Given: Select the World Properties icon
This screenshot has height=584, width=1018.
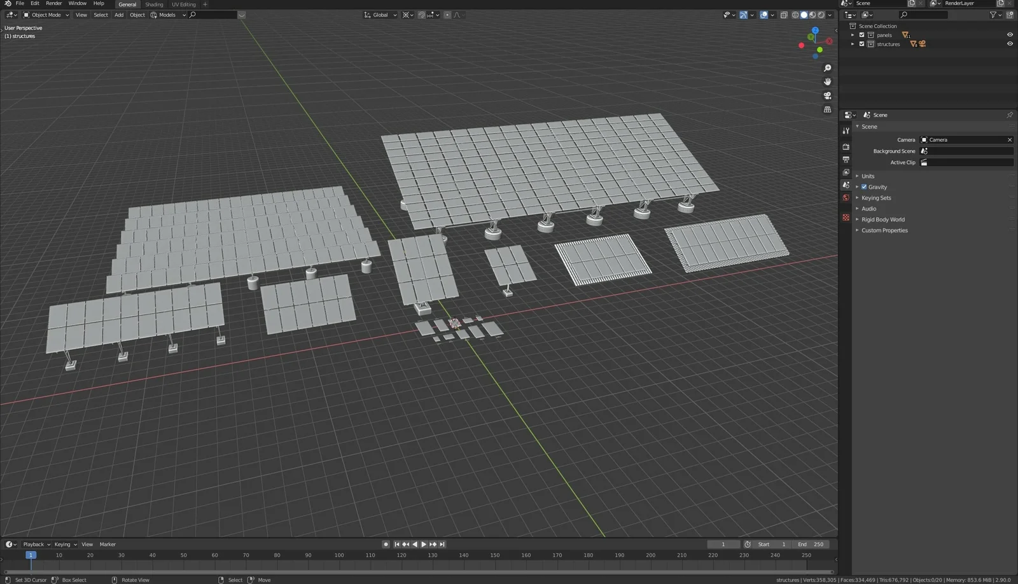Looking at the screenshot, I should pyautogui.click(x=846, y=196).
